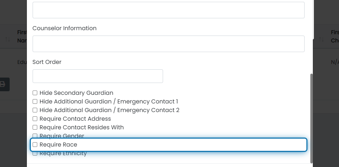Click the sort arrows left of First Name
Image resolution: width=339 pixels, height=167 pixels.
[x=8, y=40]
